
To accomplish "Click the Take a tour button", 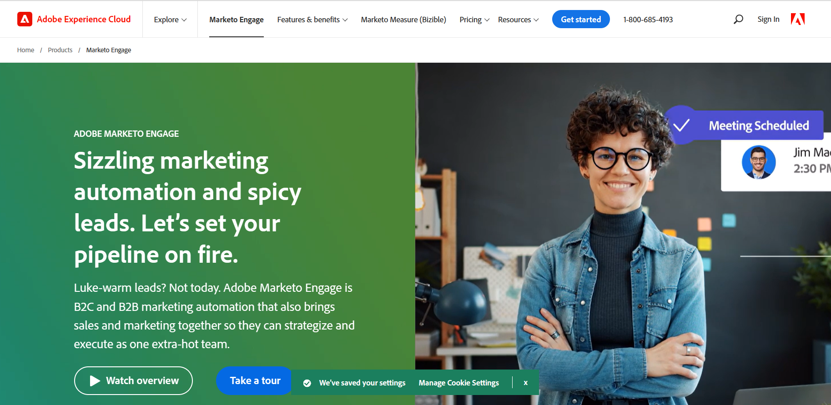I will tap(255, 380).
